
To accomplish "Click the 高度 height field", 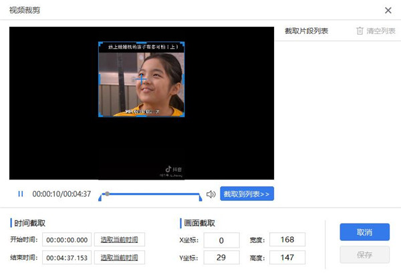I will (x=287, y=258).
